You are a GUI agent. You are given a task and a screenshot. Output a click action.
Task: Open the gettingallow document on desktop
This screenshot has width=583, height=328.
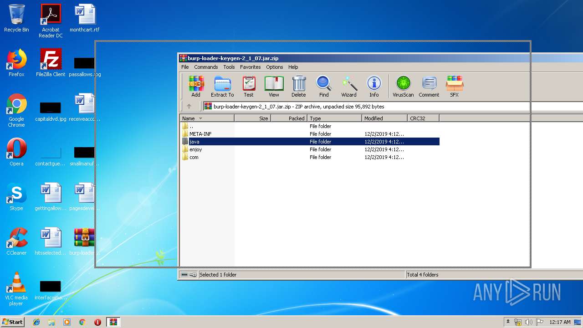click(51, 197)
